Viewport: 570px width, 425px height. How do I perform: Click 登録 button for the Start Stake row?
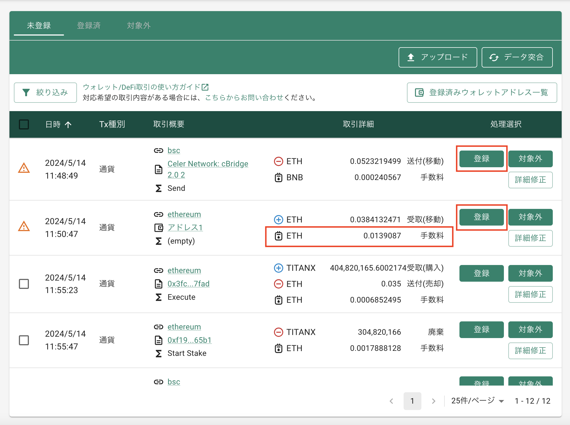[x=481, y=329]
